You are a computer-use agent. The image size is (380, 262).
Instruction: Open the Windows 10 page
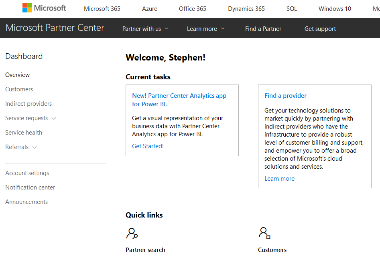tap(335, 8)
